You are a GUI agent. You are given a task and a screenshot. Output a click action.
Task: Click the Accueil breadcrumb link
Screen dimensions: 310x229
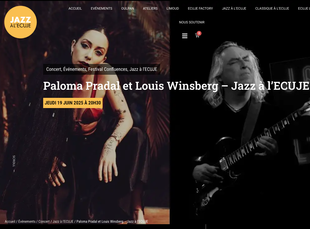10,221
